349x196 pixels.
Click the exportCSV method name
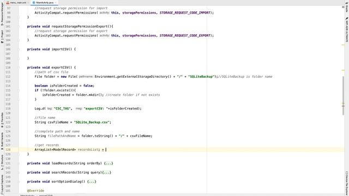[60, 68]
